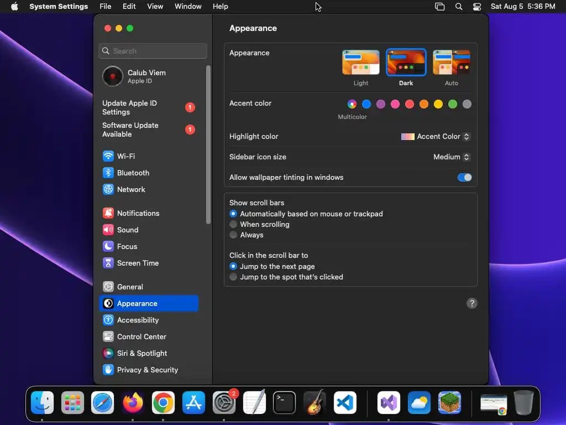Open Update Apple ID Settings notice
The image size is (566, 425).
tap(149, 108)
